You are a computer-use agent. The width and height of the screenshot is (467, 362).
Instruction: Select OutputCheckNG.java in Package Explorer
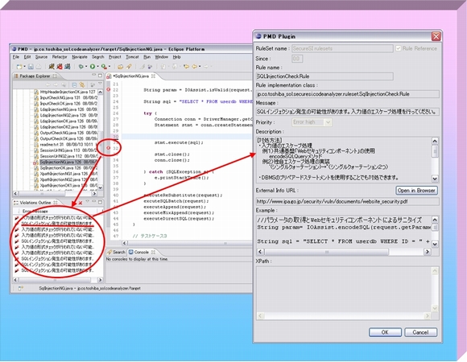(x=66, y=133)
